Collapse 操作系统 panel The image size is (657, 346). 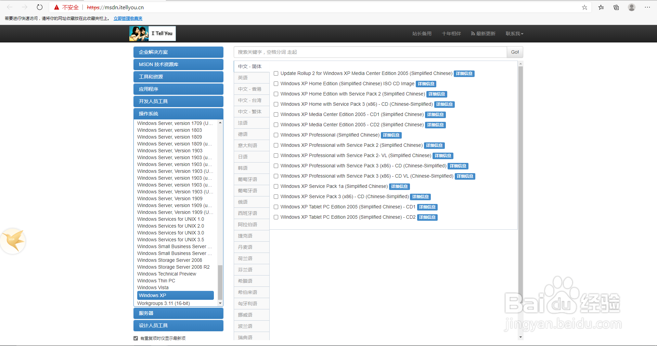[x=178, y=114]
